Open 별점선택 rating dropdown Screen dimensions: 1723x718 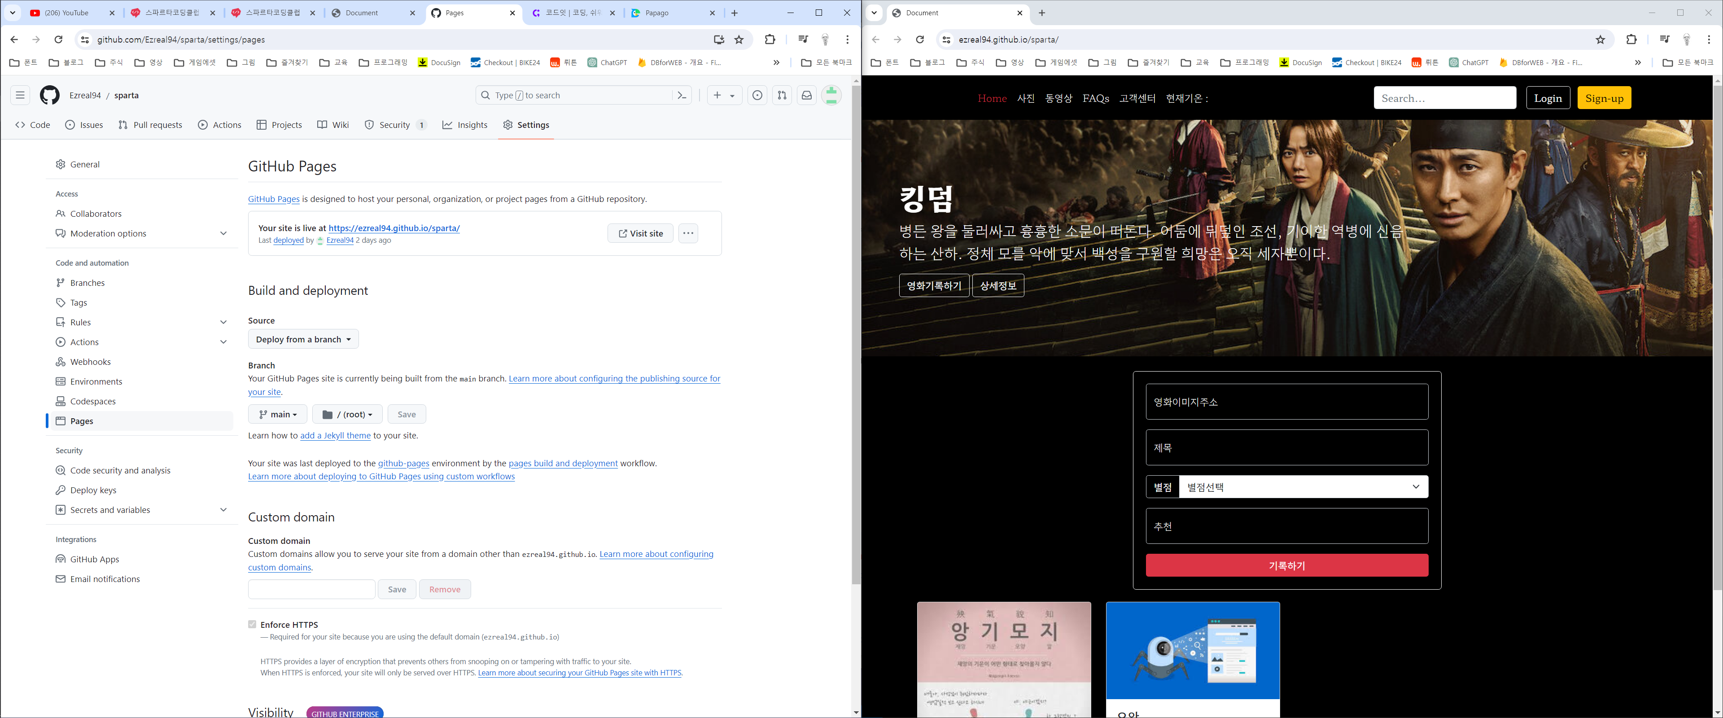pyautogui.click(x=1303, y=486)
